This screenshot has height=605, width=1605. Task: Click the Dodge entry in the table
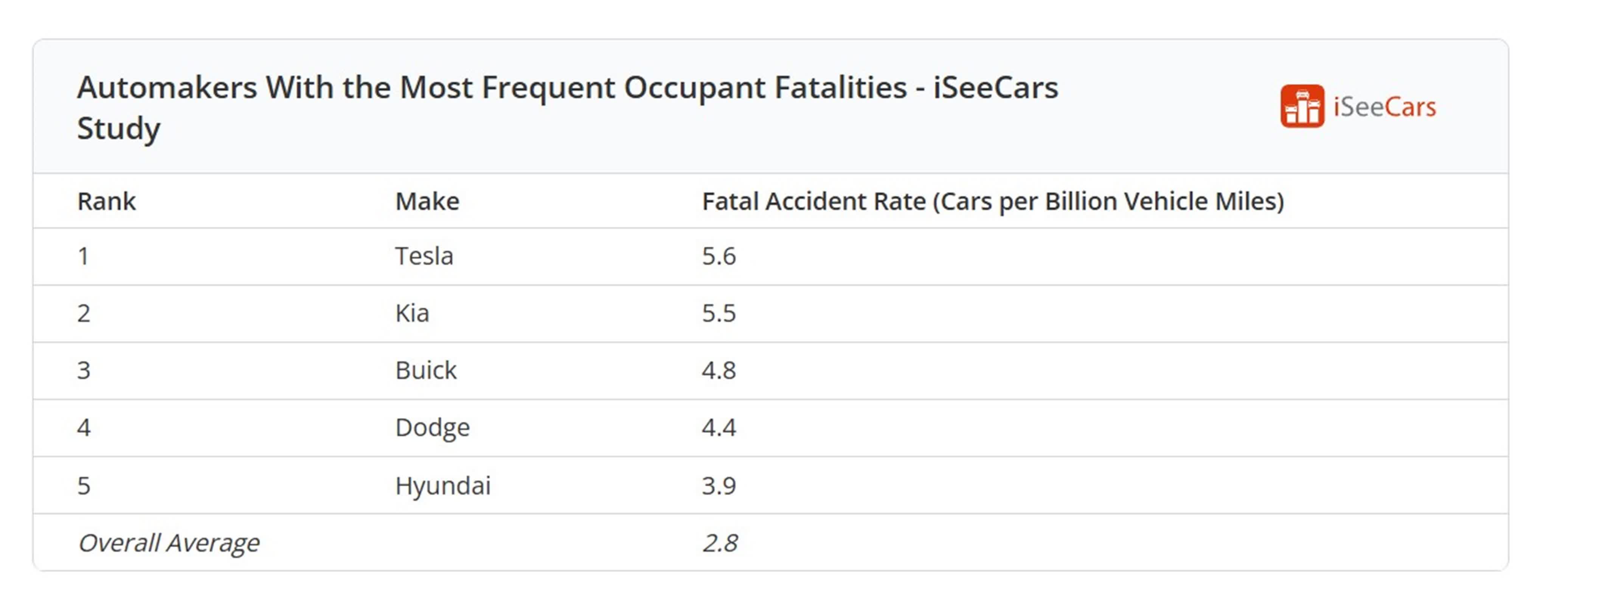pyautogui.click(x=432, y=427)
